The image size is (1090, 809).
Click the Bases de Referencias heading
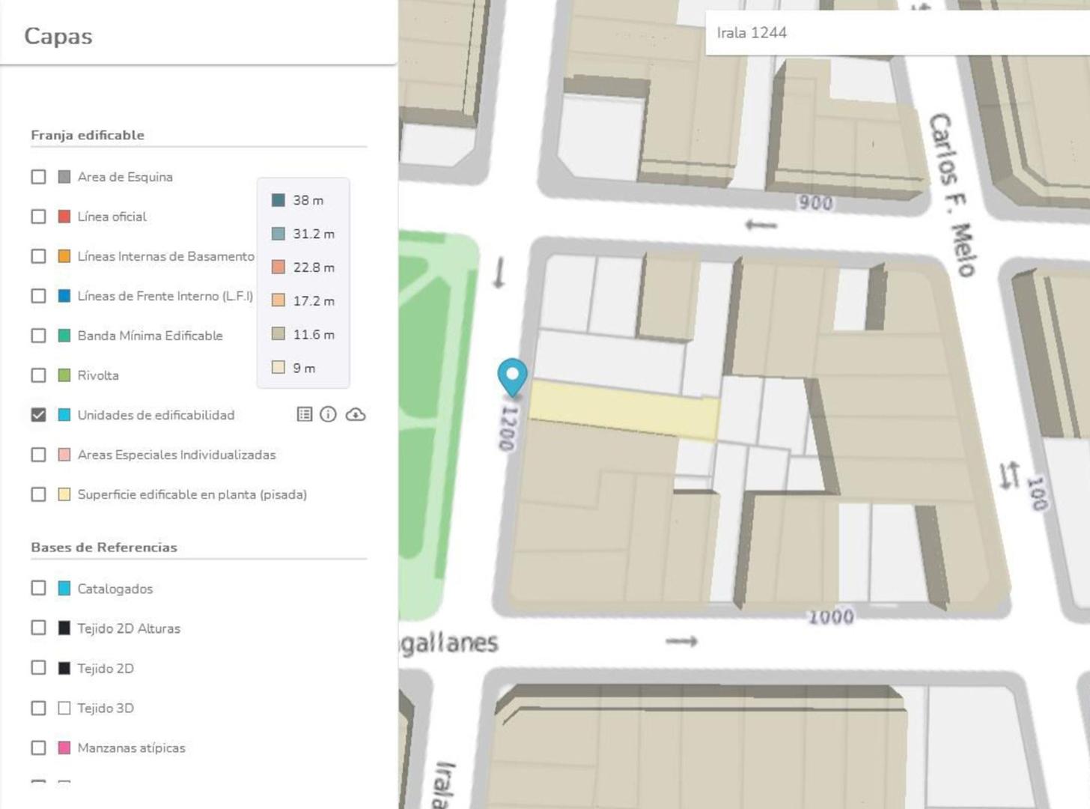(104, 548)
